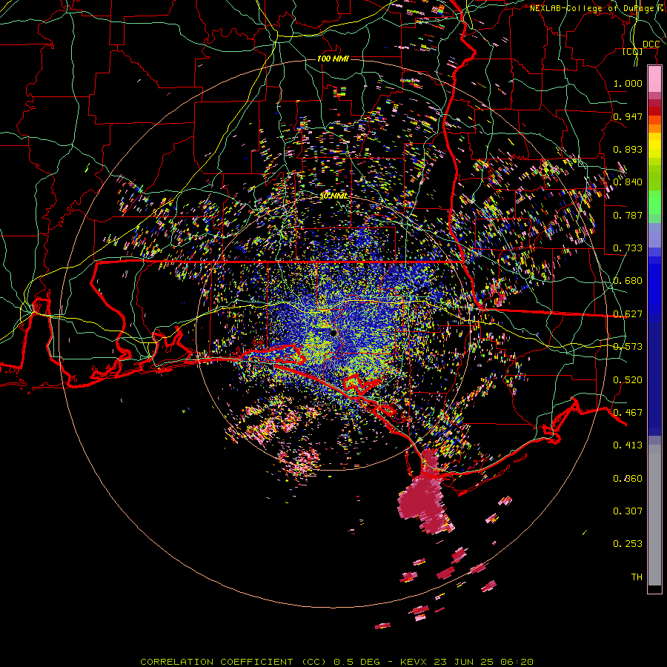Select the 0.893 legend value
The height and width of the screenshot is (667, 667).
pos(628,149)
